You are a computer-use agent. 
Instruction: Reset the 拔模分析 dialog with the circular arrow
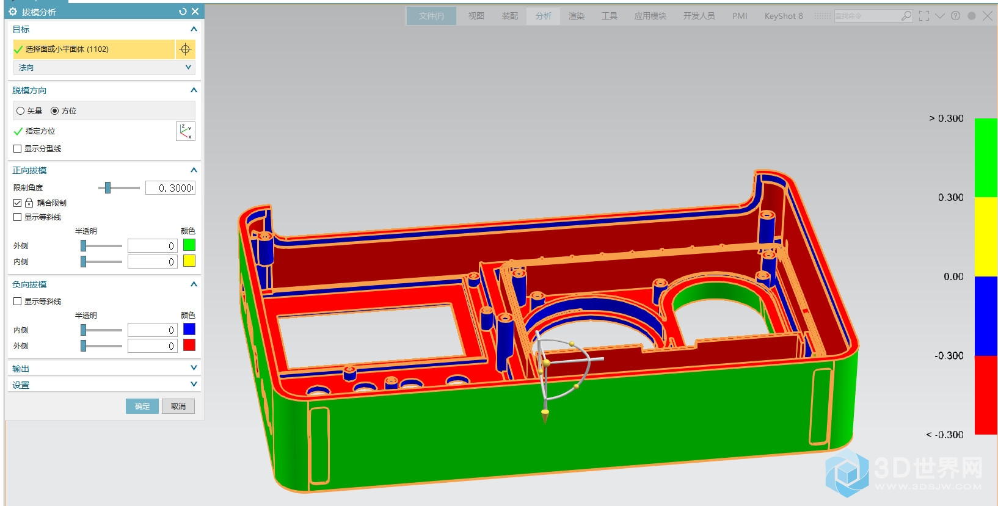click(183, 12)
